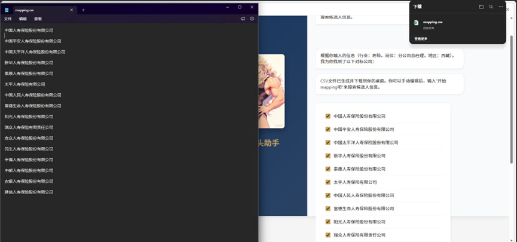Click the search downloads magnifier icon

coord(491,7)
